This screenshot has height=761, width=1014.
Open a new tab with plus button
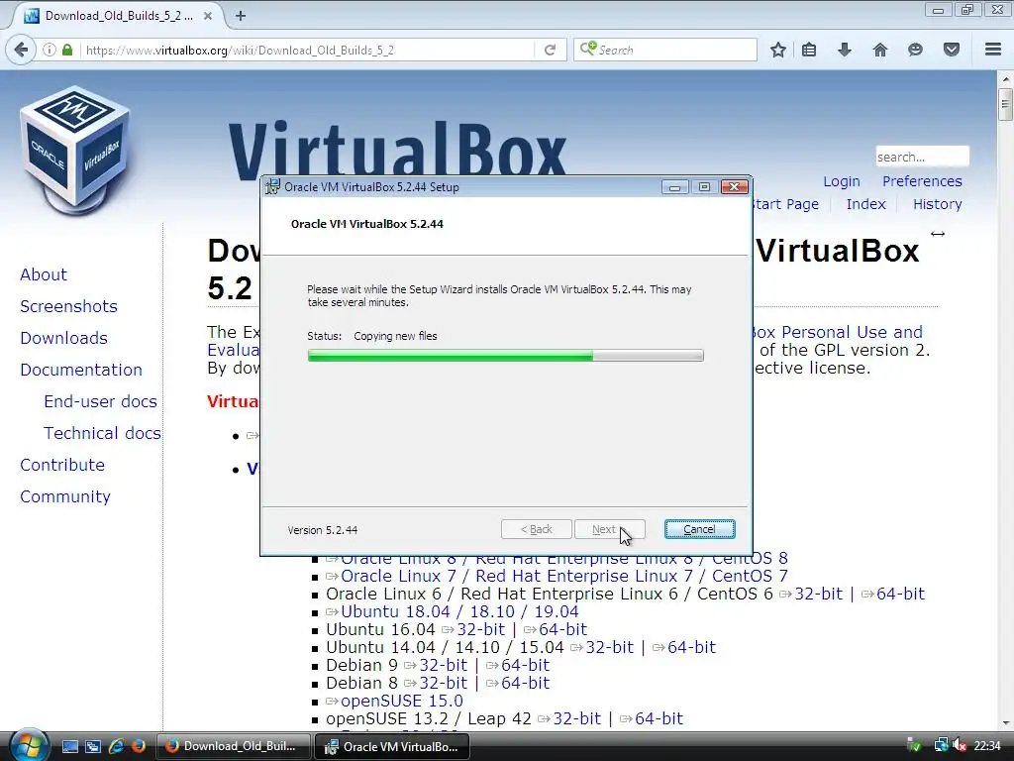click(241, 16)
